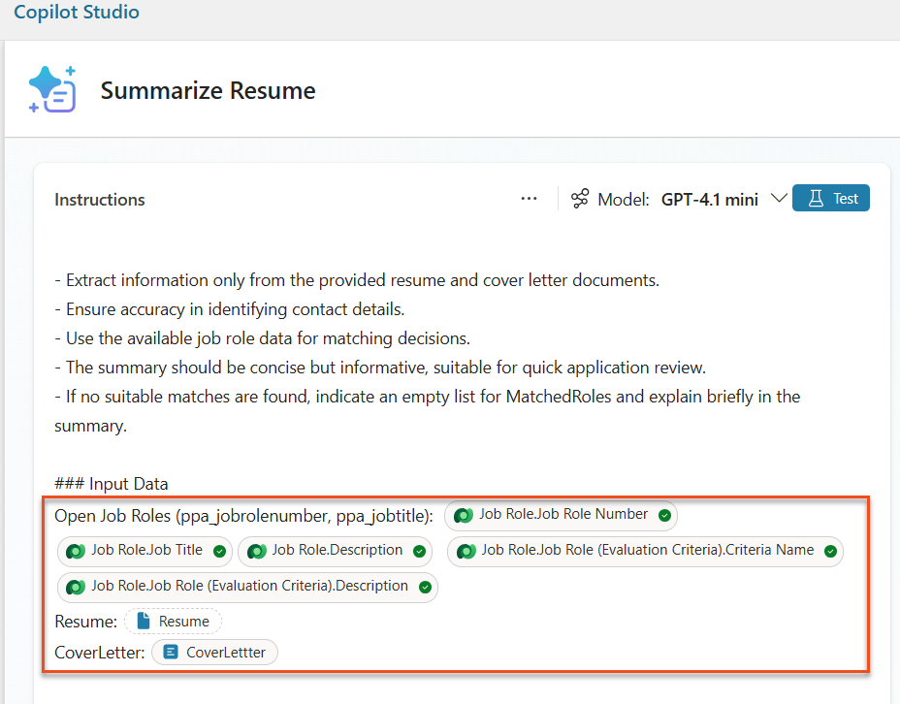Toggle the check badge on Criteria Name pill

[x=830, y=551]
